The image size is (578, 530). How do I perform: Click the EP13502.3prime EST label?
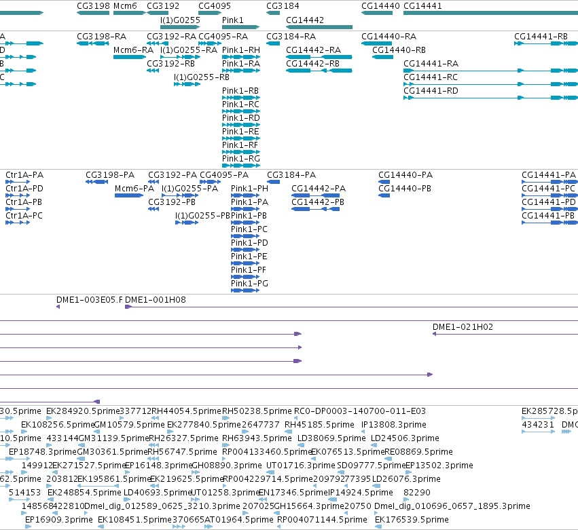pos(439,465)
